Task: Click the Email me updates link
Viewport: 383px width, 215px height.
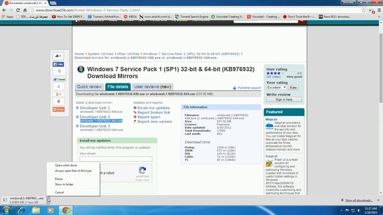Action: pos(153,107)
